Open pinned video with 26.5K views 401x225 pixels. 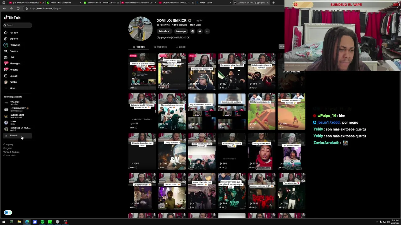172,72
